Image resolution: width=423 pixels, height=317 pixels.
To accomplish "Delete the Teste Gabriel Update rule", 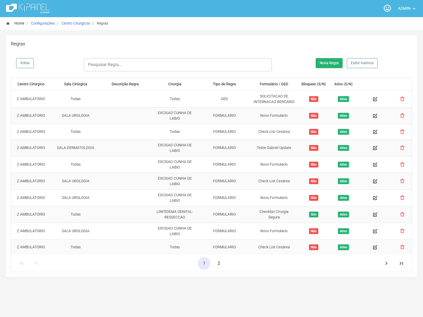I will point(402,148).
